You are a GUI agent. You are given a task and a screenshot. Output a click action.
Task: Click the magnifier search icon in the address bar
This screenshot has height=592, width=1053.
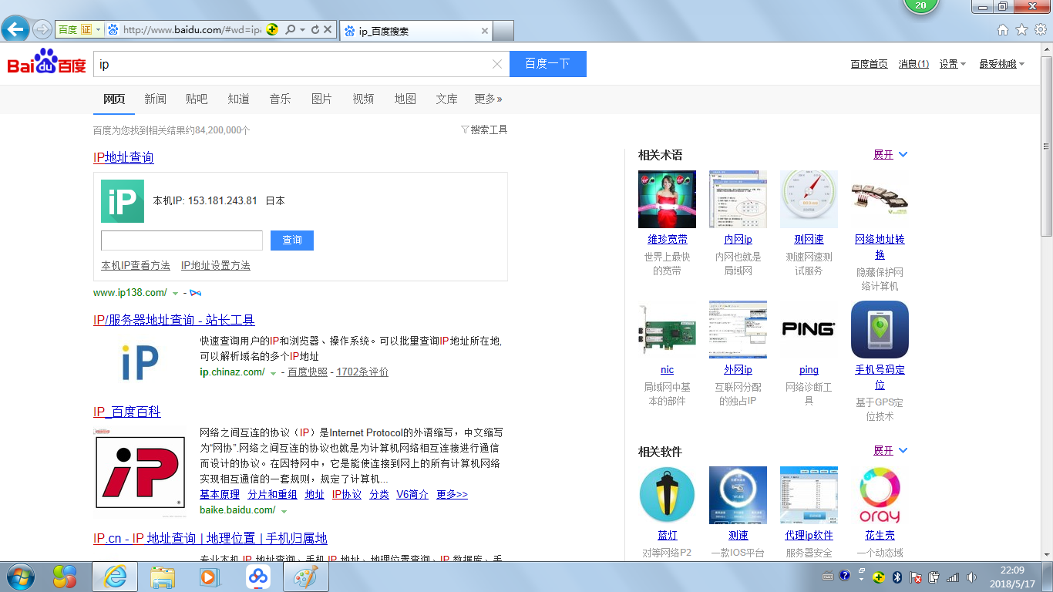pyautogui.click(x=290, y=29)
